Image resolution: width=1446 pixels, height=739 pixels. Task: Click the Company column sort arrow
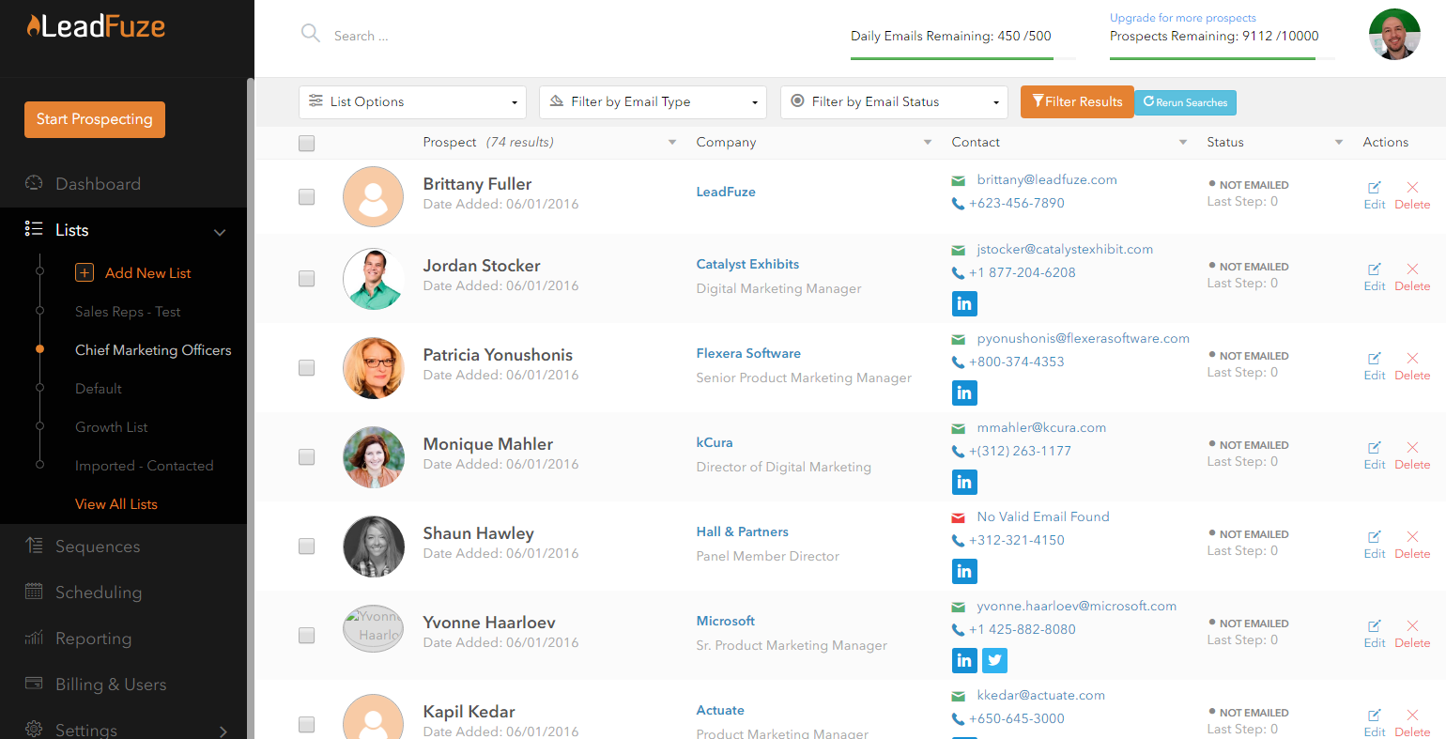tap(928, 143)
